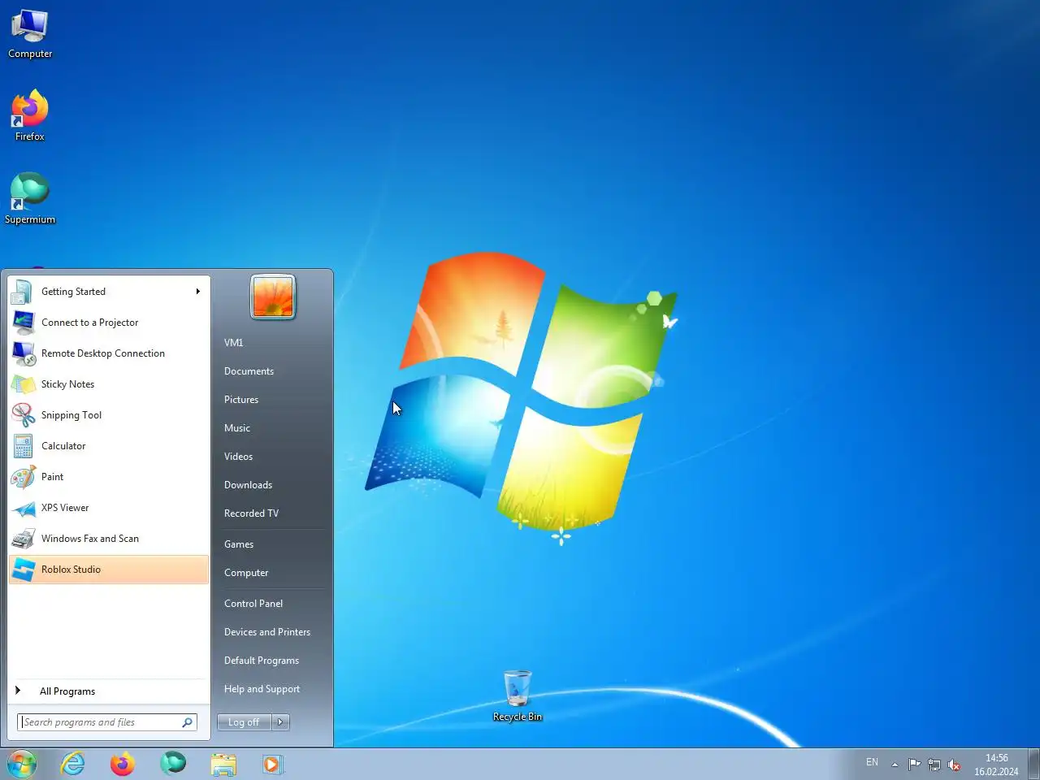Open Pictures from the Start menu
1040x780 pixels.
coord(241,400)
